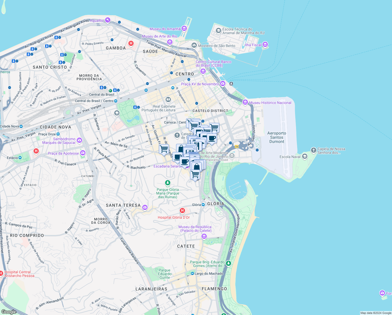
Task: Click the Glória metro station icon
Action: click(203, 205)
